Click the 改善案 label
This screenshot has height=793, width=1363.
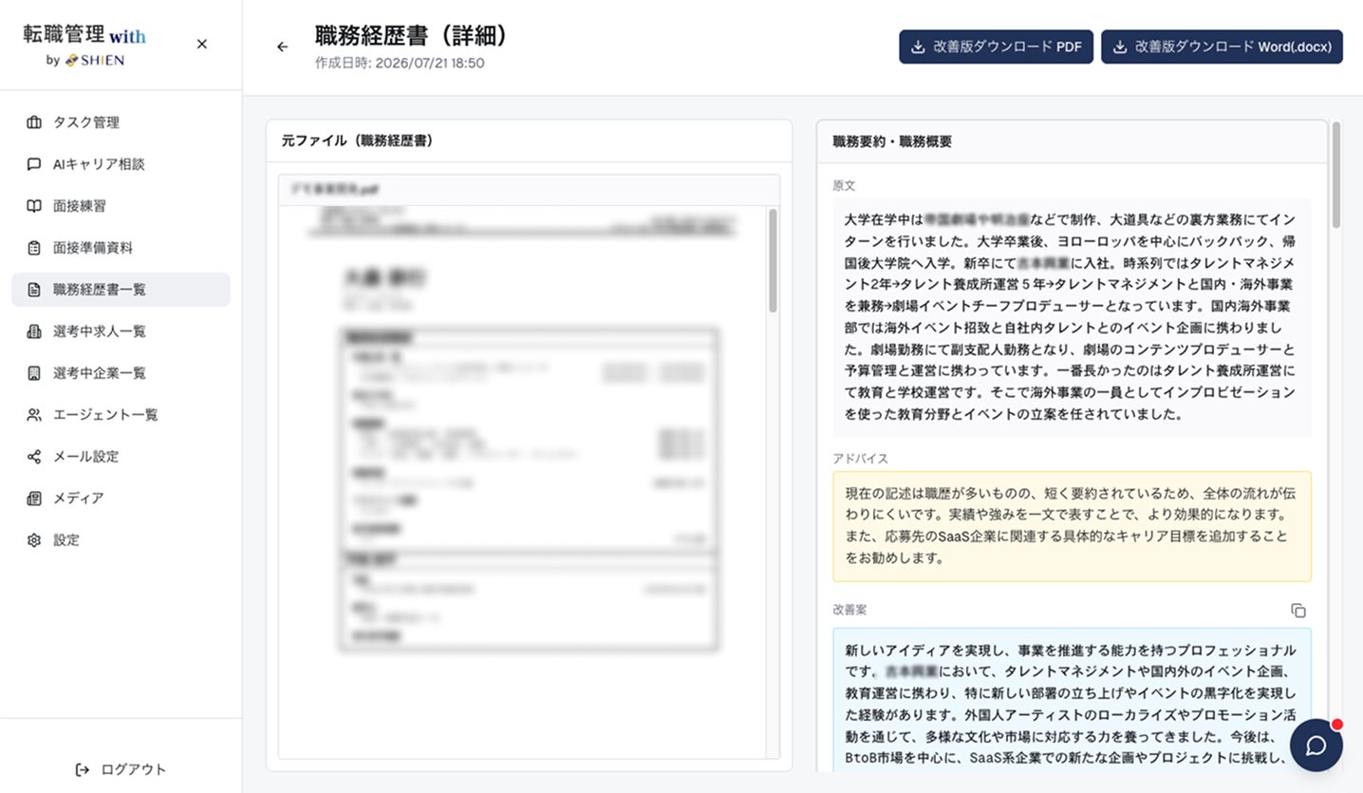(850, 610)
